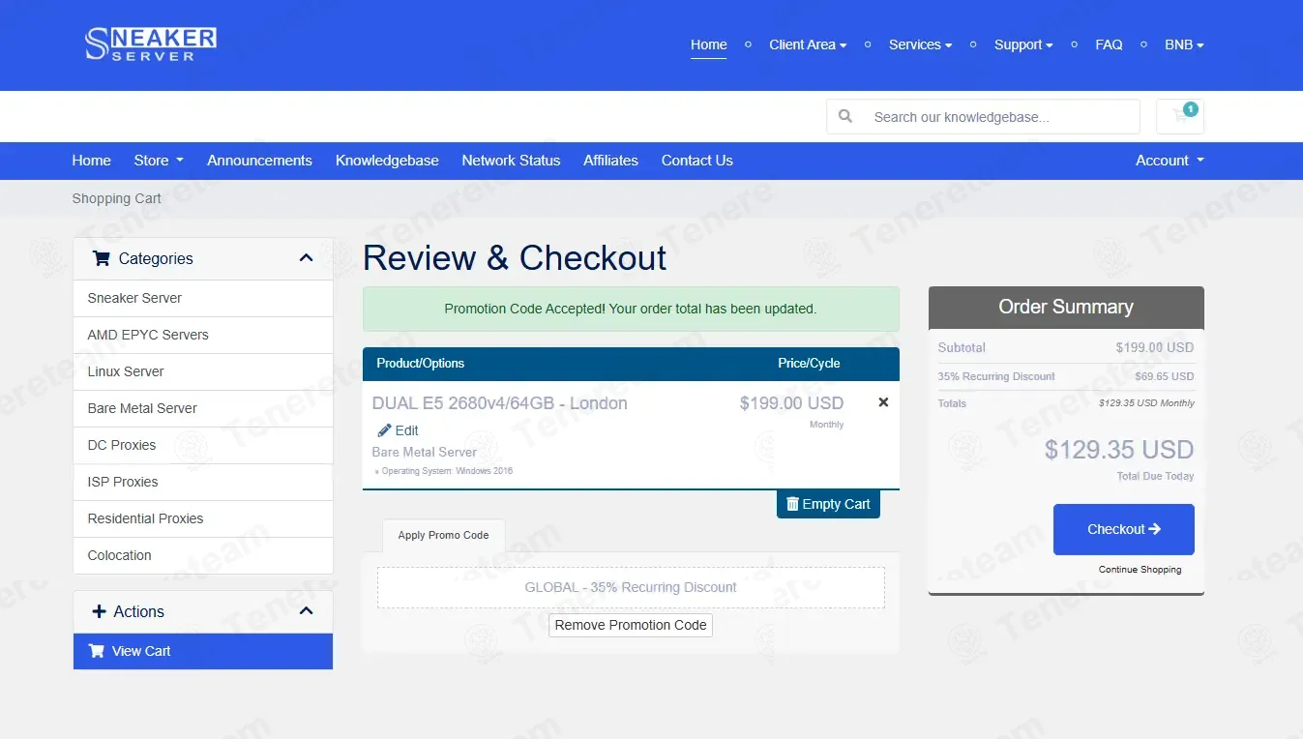Open the Colocation category
The height and width of the screenshot is (739, 1303).
(x=203, y=555)
